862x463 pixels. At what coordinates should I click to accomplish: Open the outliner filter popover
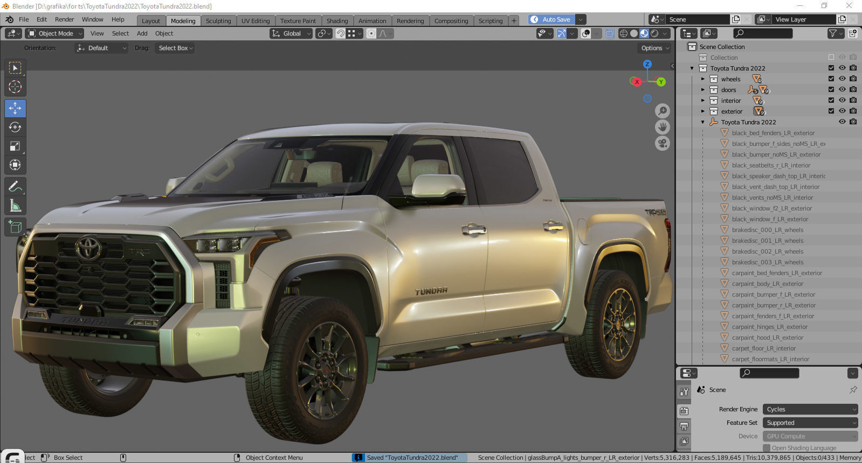click(x=836, y=33)
